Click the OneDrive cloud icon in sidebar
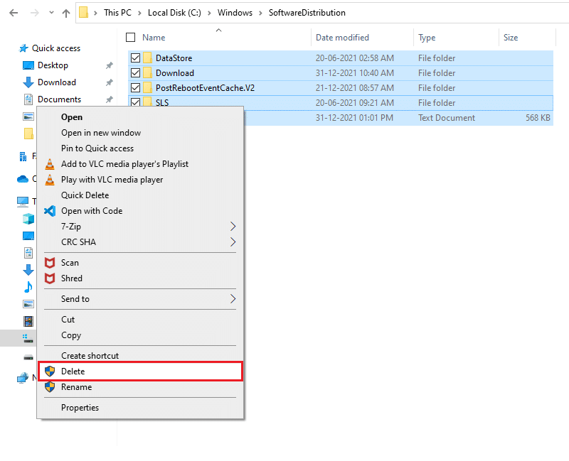 pos(23,179)
